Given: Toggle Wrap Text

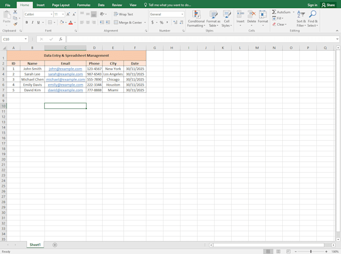Looking at the screenshot, I should [123, 15].
